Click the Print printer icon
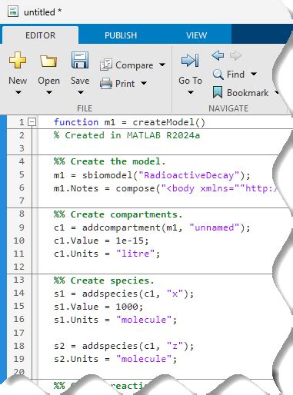This screenshot has height=395, width=293. 106,84
